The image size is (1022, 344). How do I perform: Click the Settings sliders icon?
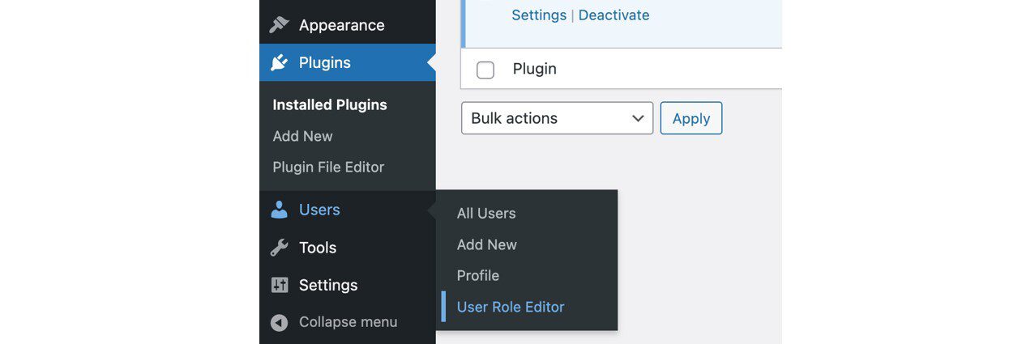tap(279, 285)
